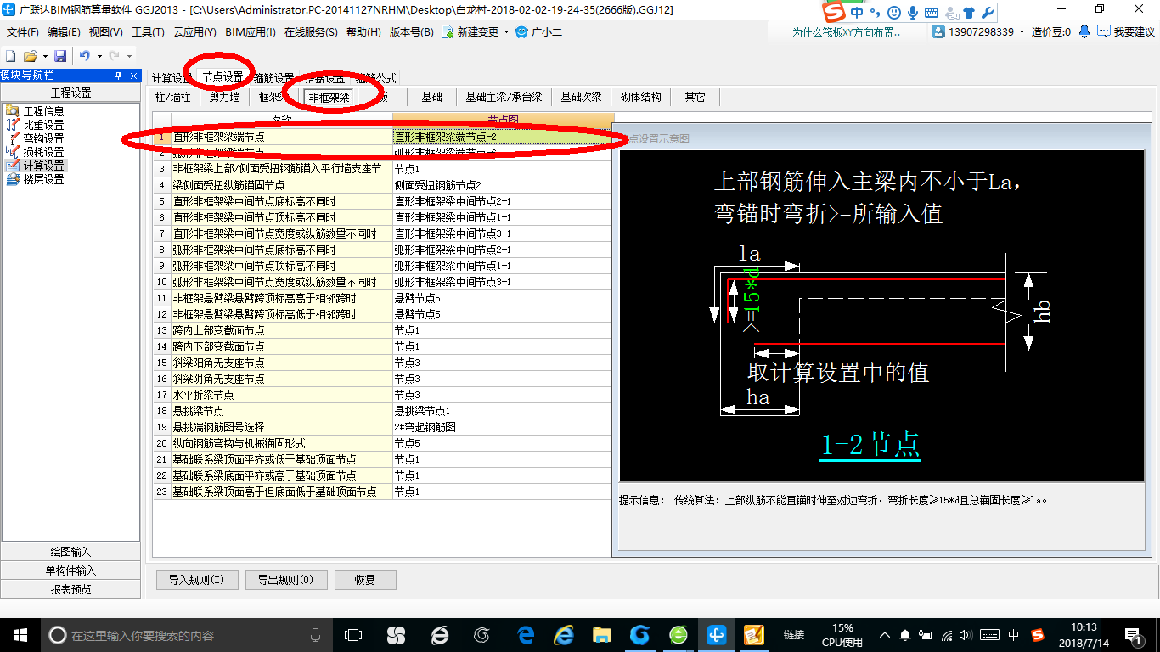The image size is (1160, 652).
Task: Switch to the 剪力墙 tab
Action: click(x=224, y=97)
